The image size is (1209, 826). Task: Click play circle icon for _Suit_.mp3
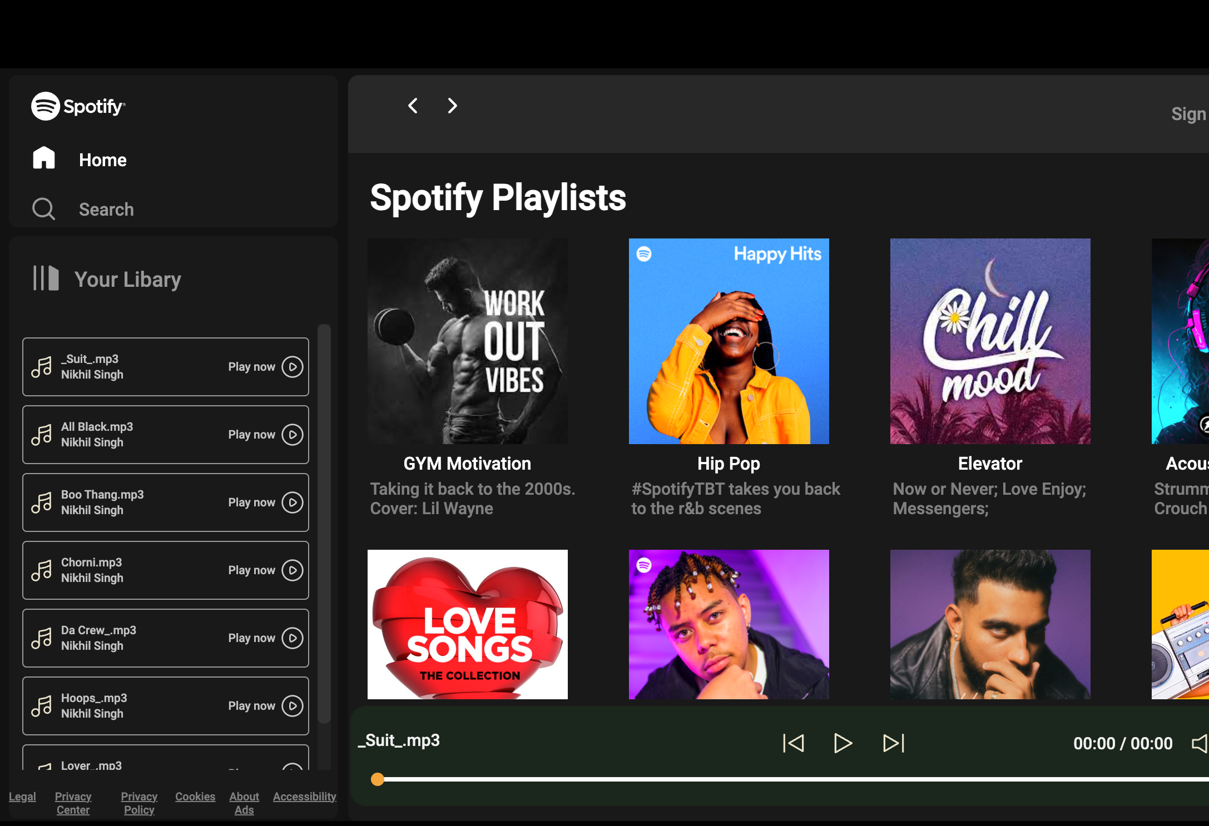coord(293,367)
